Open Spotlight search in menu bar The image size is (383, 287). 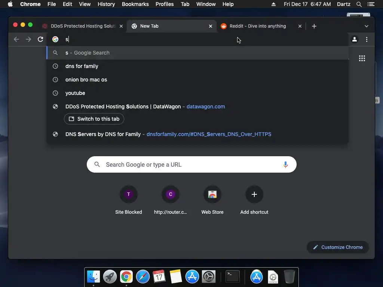point(359,4)
